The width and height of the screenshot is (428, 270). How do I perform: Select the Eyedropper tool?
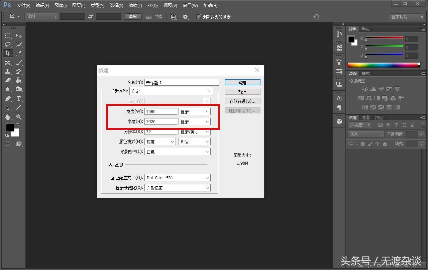coord(19,53)
